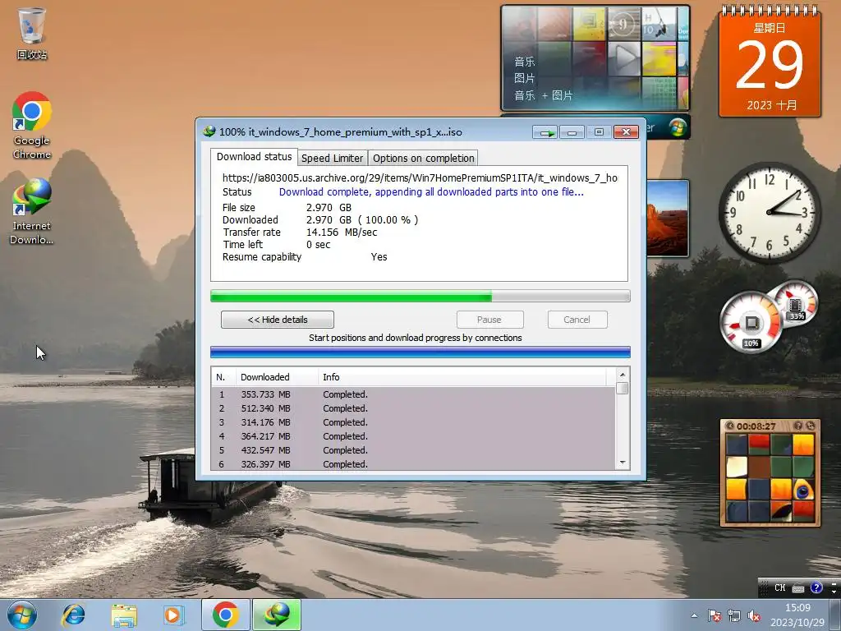
Task: Click the CPU meter gadget dial
Action: pyautogui.click(x=751, y=322)
